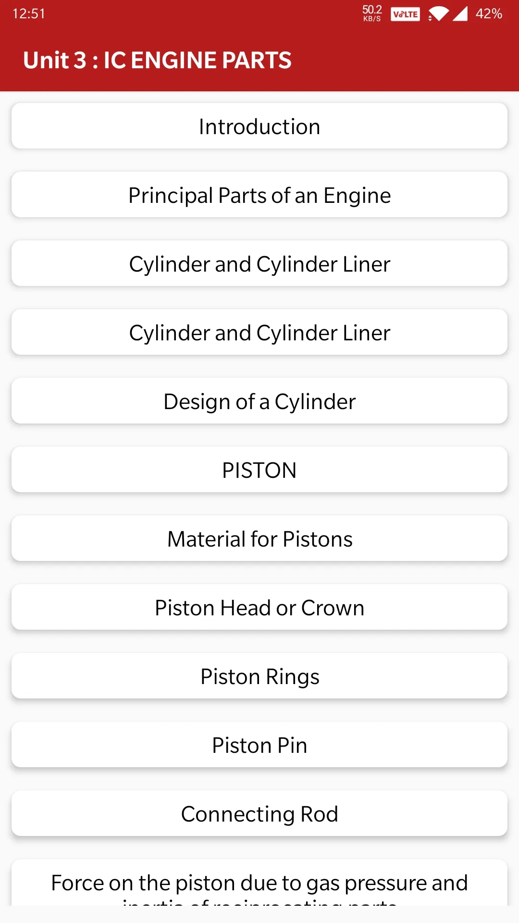Tap the Unit 3 : IC ENGINE PARTS title
Screen dimensions: 519x923
[157, 61]
